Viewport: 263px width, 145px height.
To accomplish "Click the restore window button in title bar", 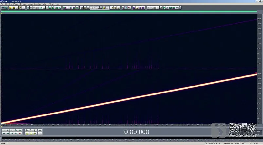I will coord(259,1).
